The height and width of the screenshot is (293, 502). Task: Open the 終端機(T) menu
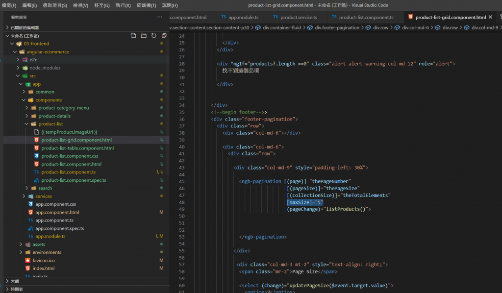pyautogui.click(x=147, y=5)
